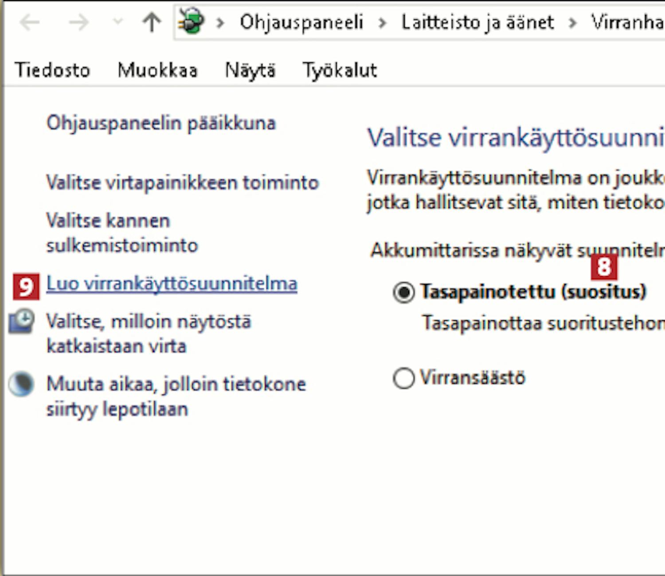The height and width of the screenshot is (576, 665).
Task: Click Luo virrankäyttösuunnitelma link
Action: tap(172, 284)
